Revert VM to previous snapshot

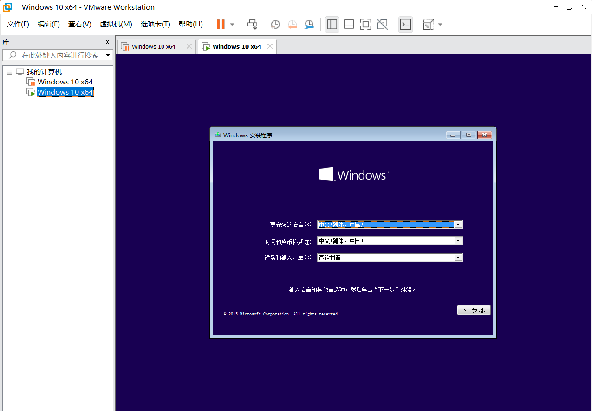292,25
